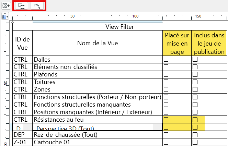Click the CTRL ID cell of Résistances au feu

tap(22, 120)
